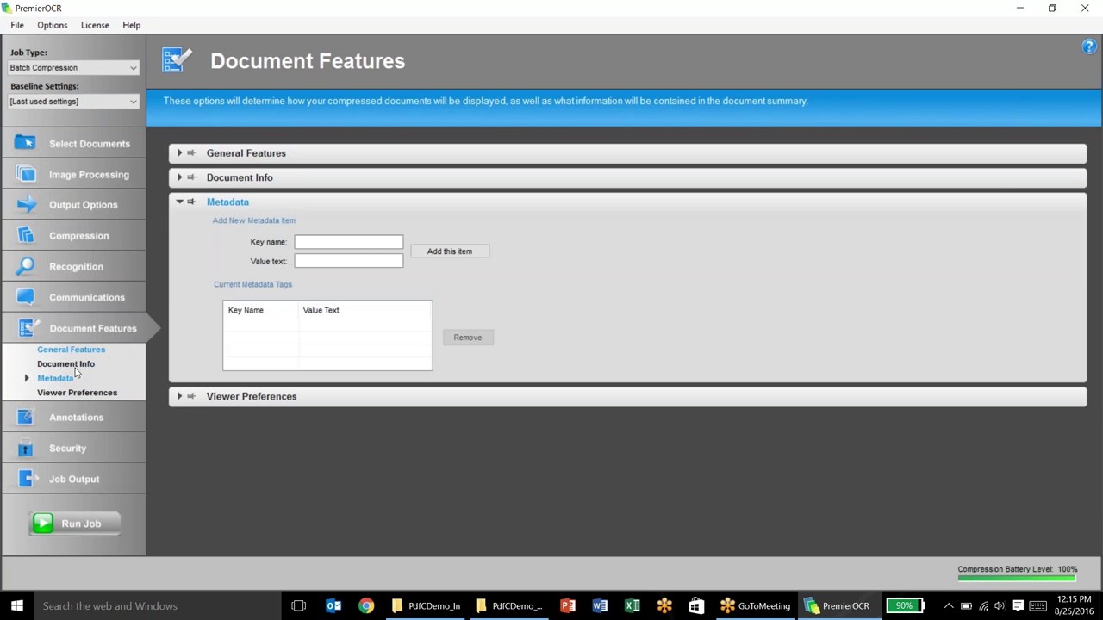
Task: Open the Baseline Settings dropdown
Action: (73, 102)
